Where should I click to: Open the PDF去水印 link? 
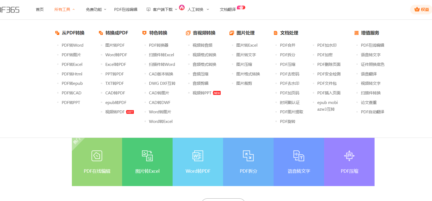pos(289,83)
